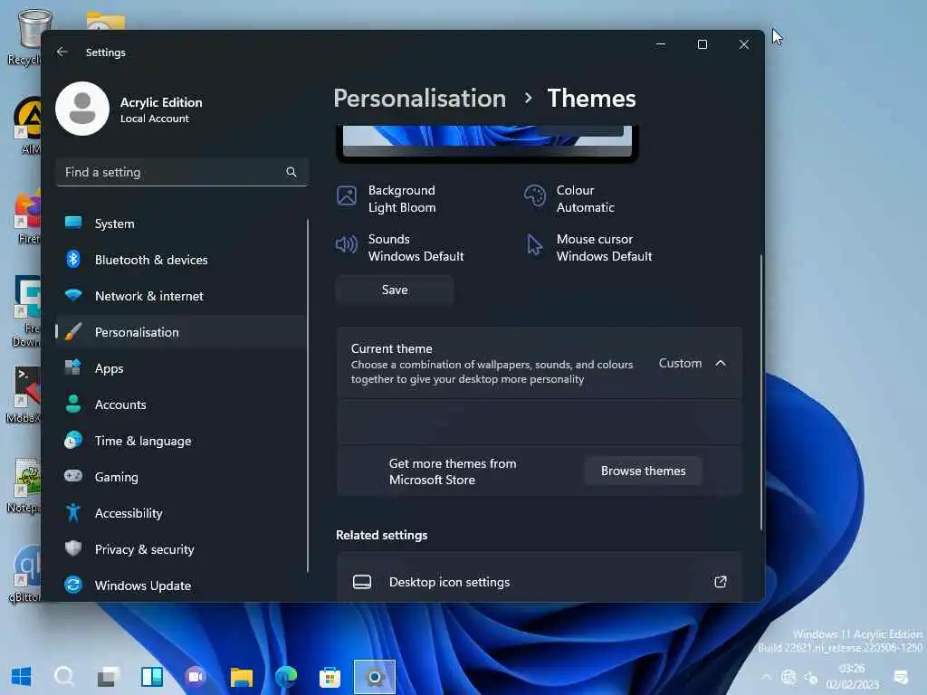Open Mouse cursor Windows Default setting
927x695 pixels.
point(588,248)
